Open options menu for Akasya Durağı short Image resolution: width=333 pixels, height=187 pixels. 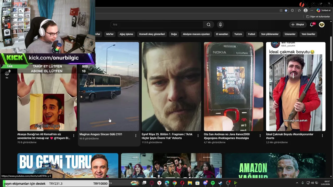coord(74,136)
